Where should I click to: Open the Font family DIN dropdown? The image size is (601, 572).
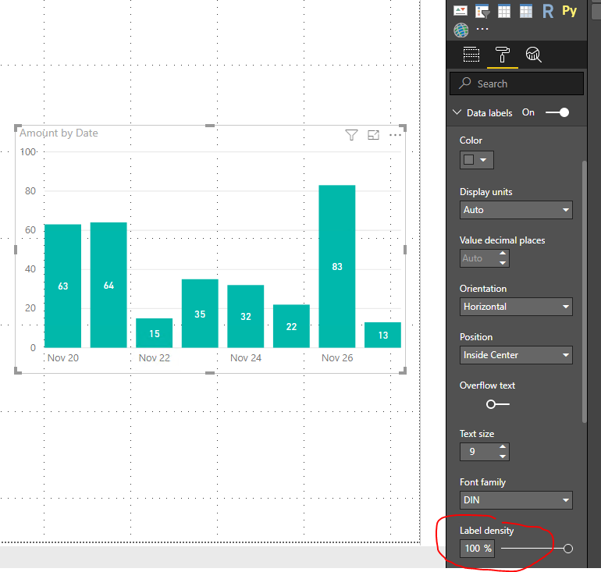pyautogui.click(x=516, y=500)
